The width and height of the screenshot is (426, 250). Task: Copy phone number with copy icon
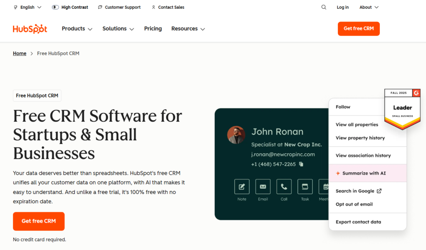pos(302,164)
